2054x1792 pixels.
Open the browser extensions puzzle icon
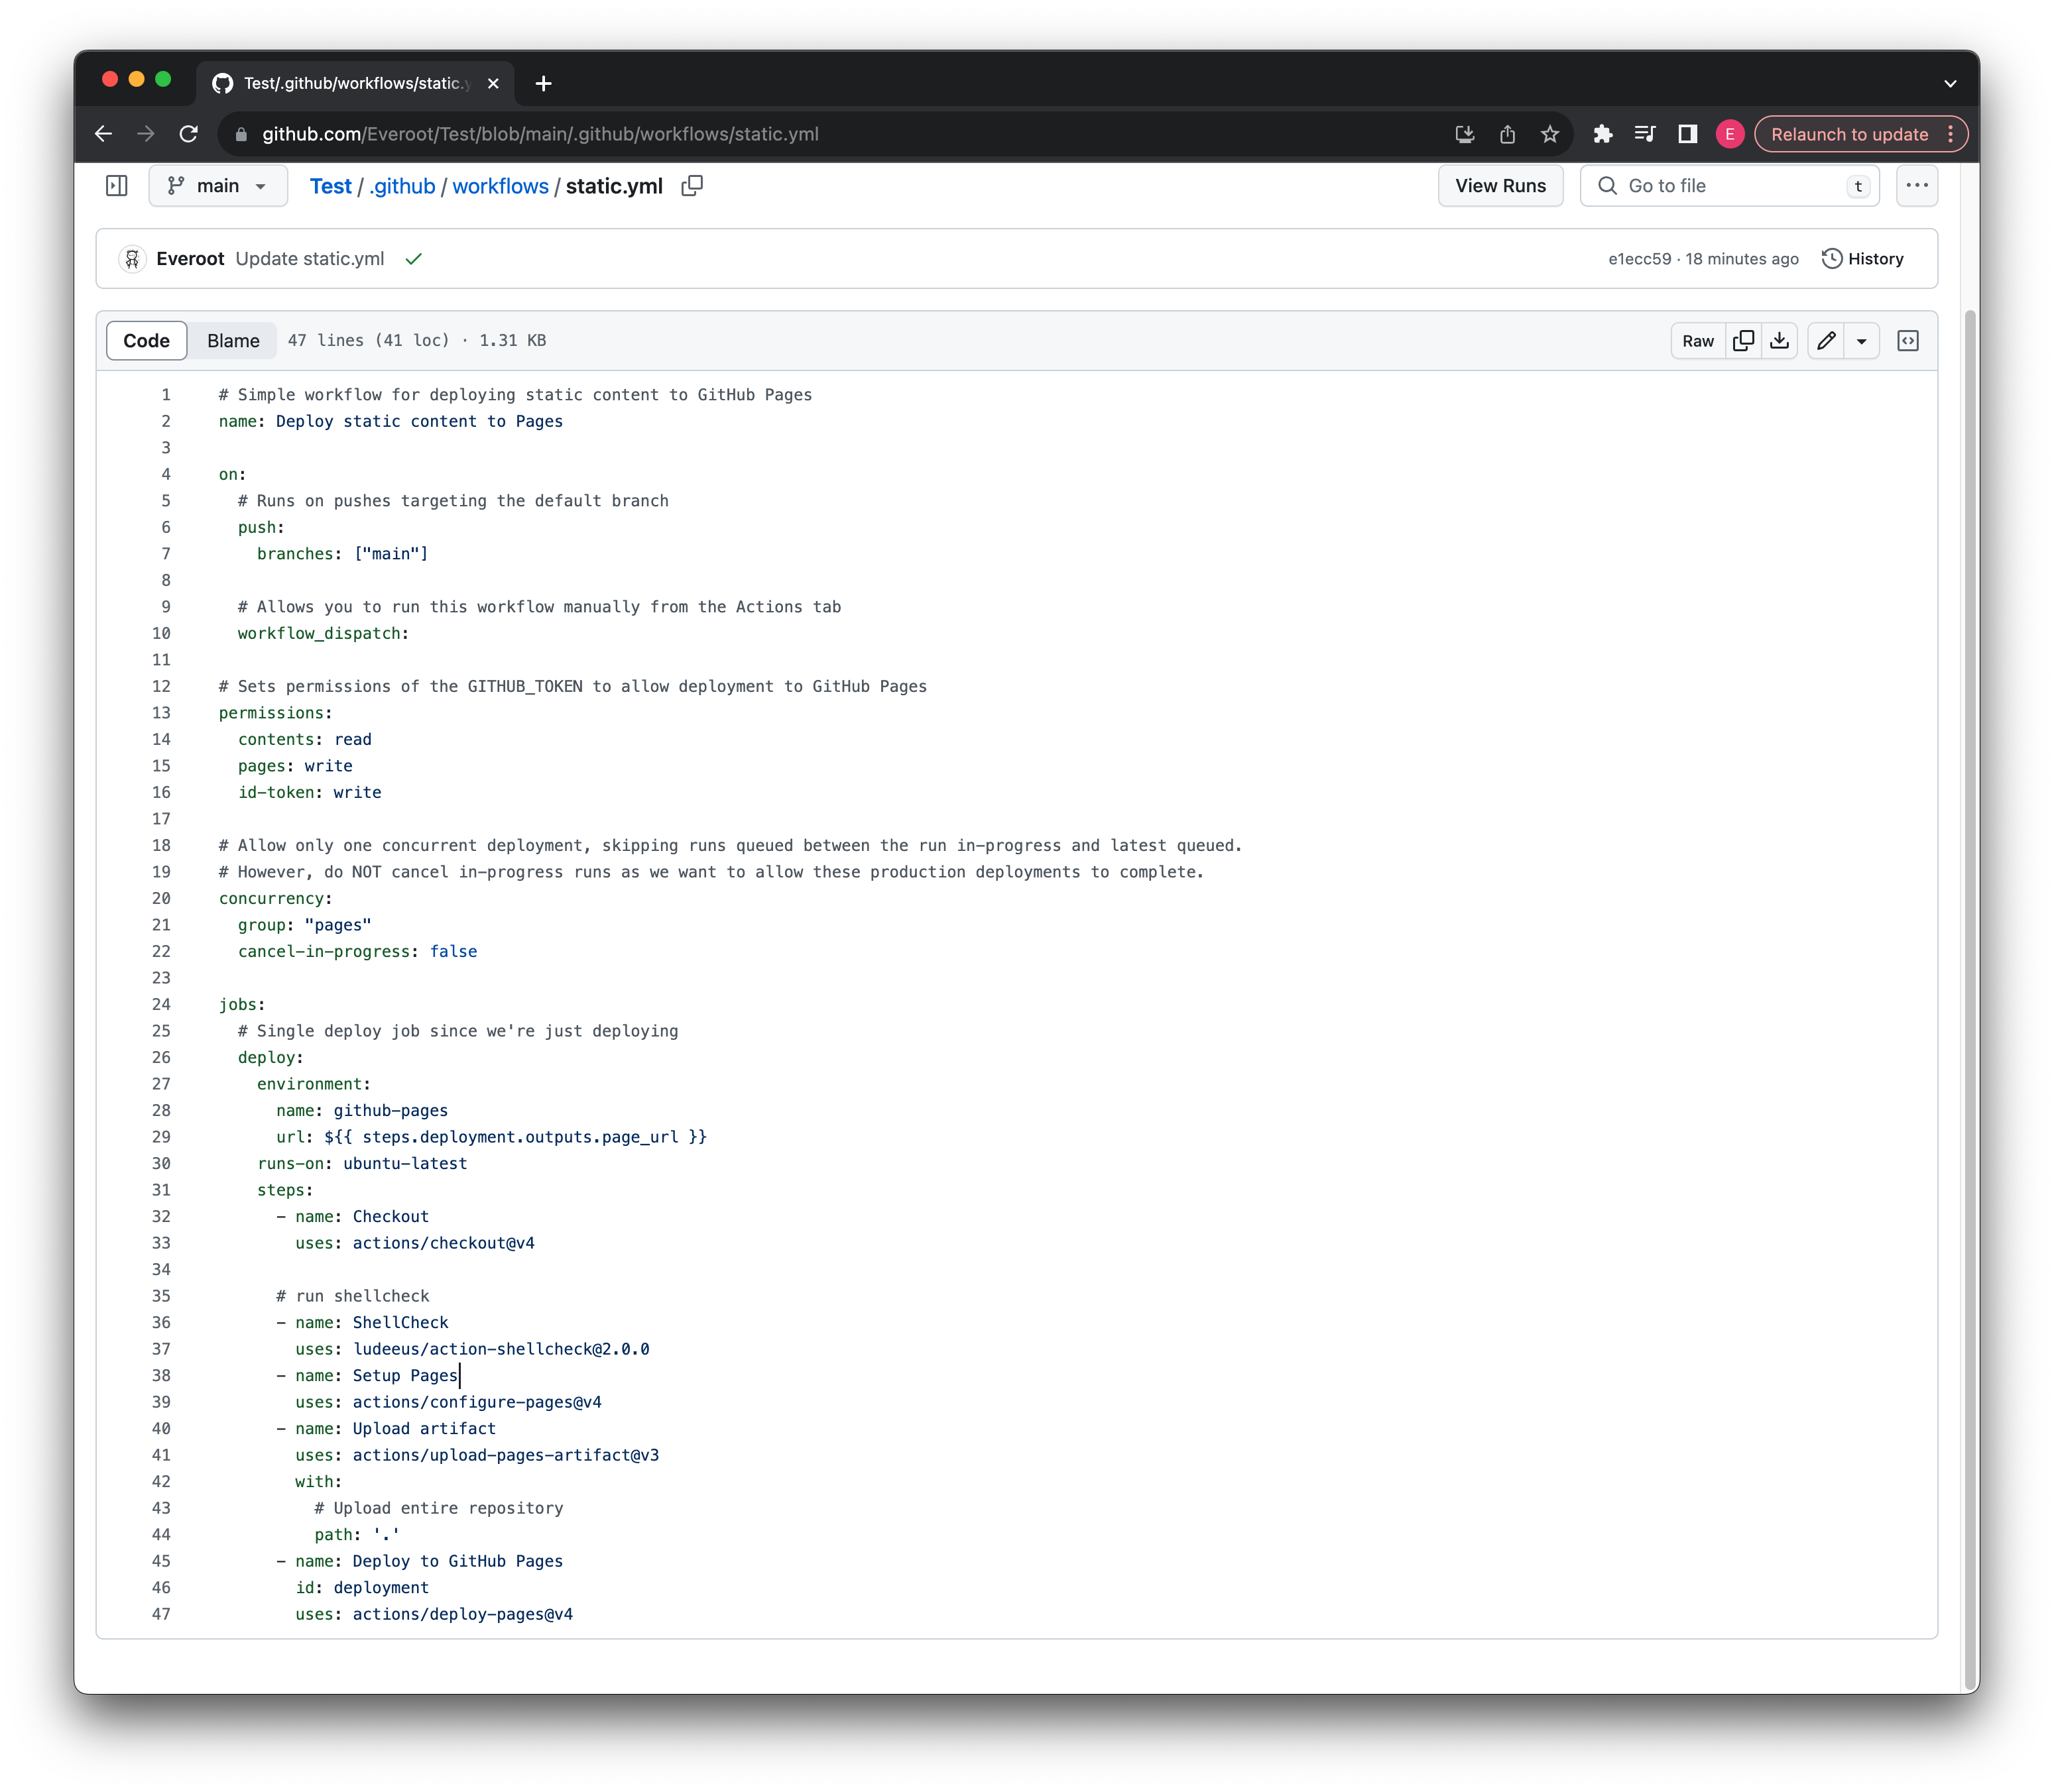pos(1602,134)
